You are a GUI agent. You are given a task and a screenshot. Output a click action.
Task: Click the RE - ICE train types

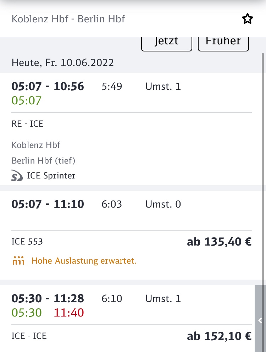28,124
